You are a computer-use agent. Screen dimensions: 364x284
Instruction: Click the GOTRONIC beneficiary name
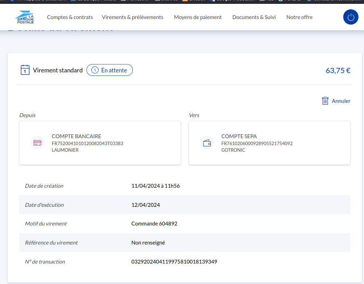coord(233,150)
